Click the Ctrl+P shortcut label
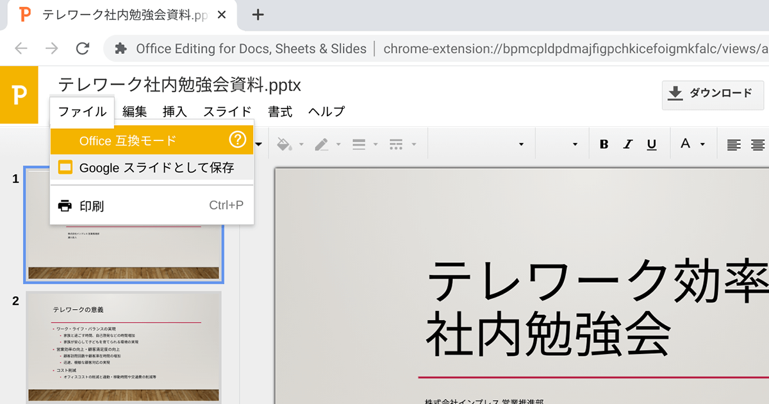 click(226, 206)
